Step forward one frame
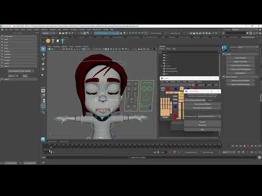 (255, 146)
